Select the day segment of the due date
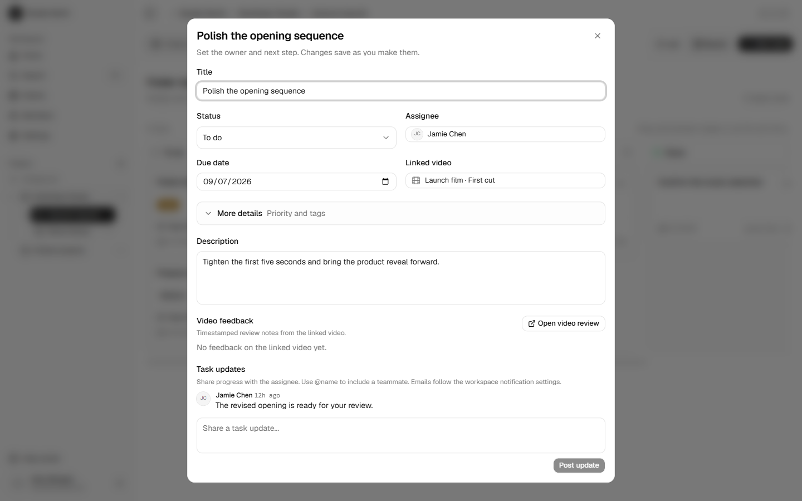Screen dimensions: 802x501 pyautogui.click(x=223, y=181)
